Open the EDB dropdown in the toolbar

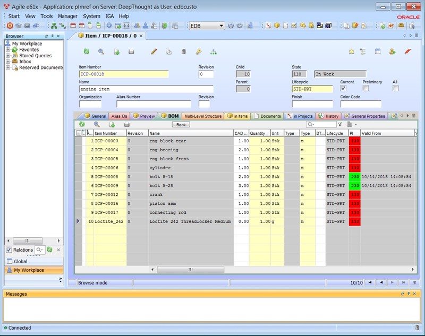click(x=221, y=25)
